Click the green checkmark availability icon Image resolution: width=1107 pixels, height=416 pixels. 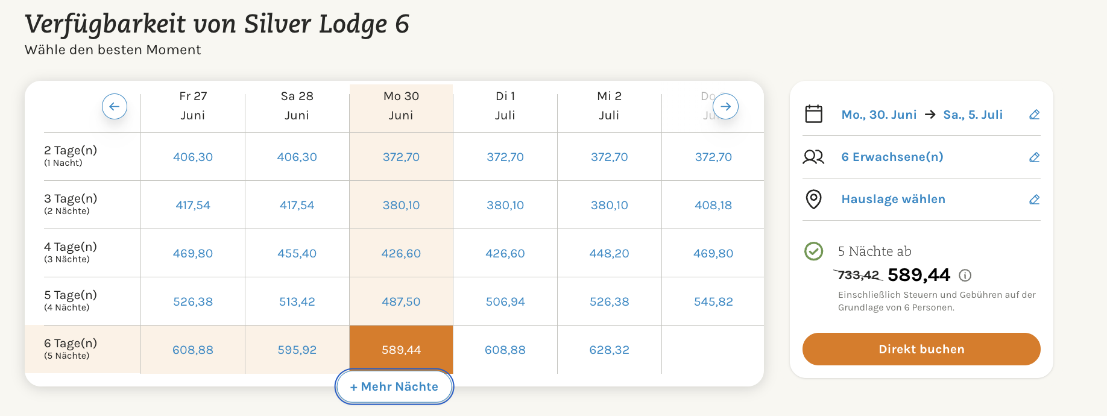click(813, 251)
